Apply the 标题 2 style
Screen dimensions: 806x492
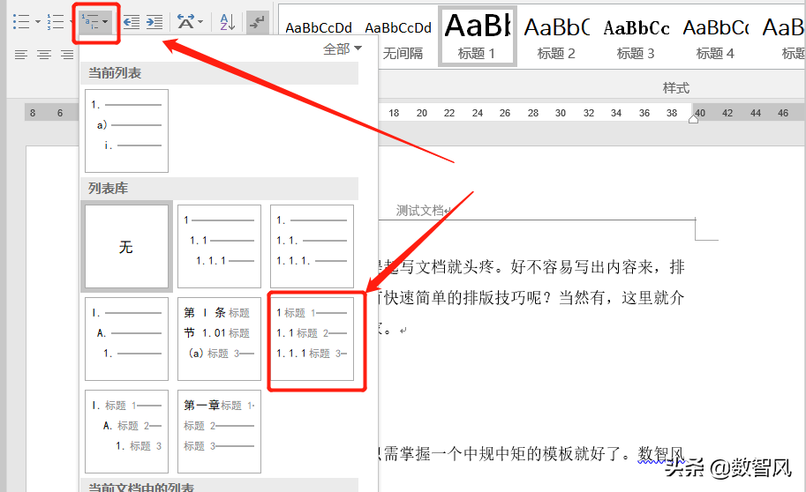pos(556,36)
